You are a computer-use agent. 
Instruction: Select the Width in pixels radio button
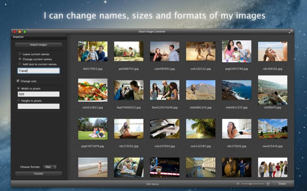pyautogui.click(x=18, y=88)
